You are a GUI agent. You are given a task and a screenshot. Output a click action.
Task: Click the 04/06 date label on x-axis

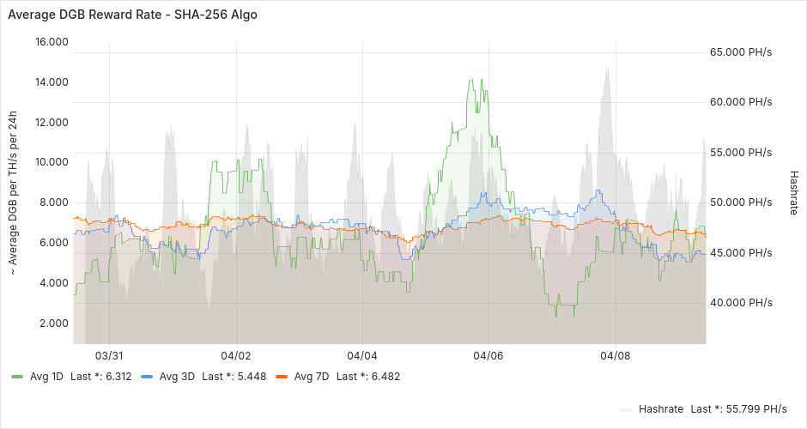[x=488, y=355]
